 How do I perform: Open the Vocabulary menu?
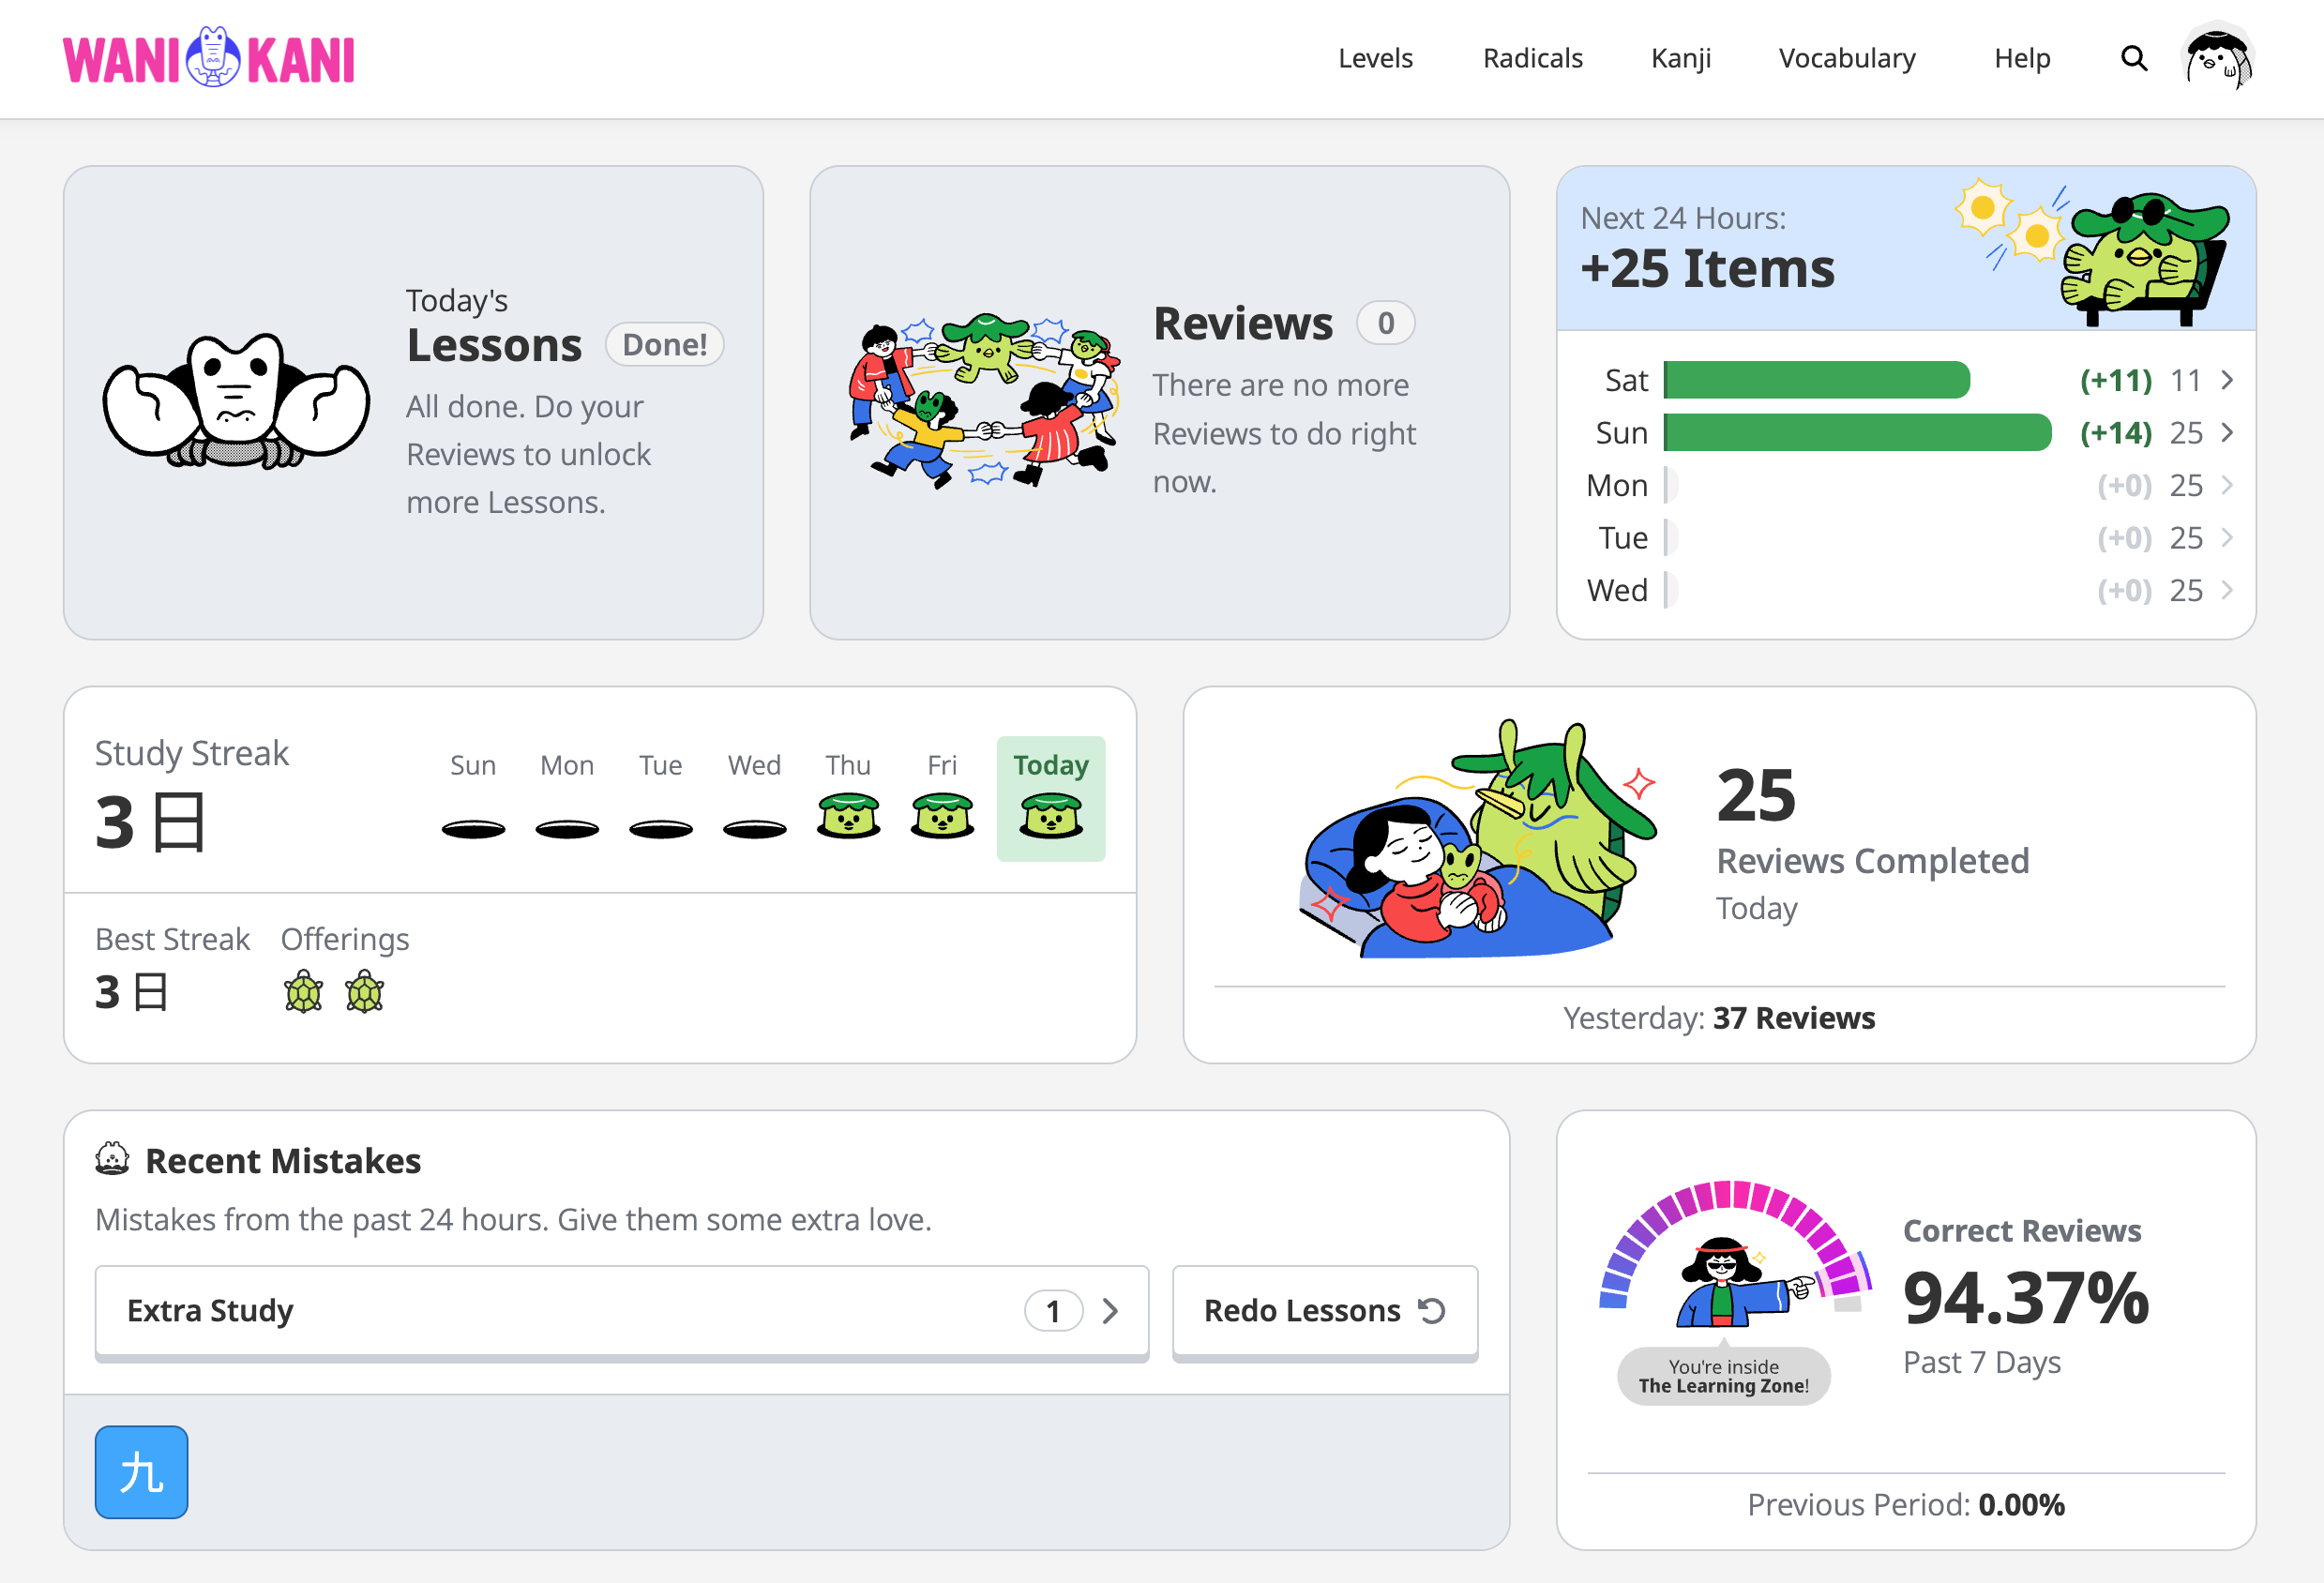coord(1847,58)
